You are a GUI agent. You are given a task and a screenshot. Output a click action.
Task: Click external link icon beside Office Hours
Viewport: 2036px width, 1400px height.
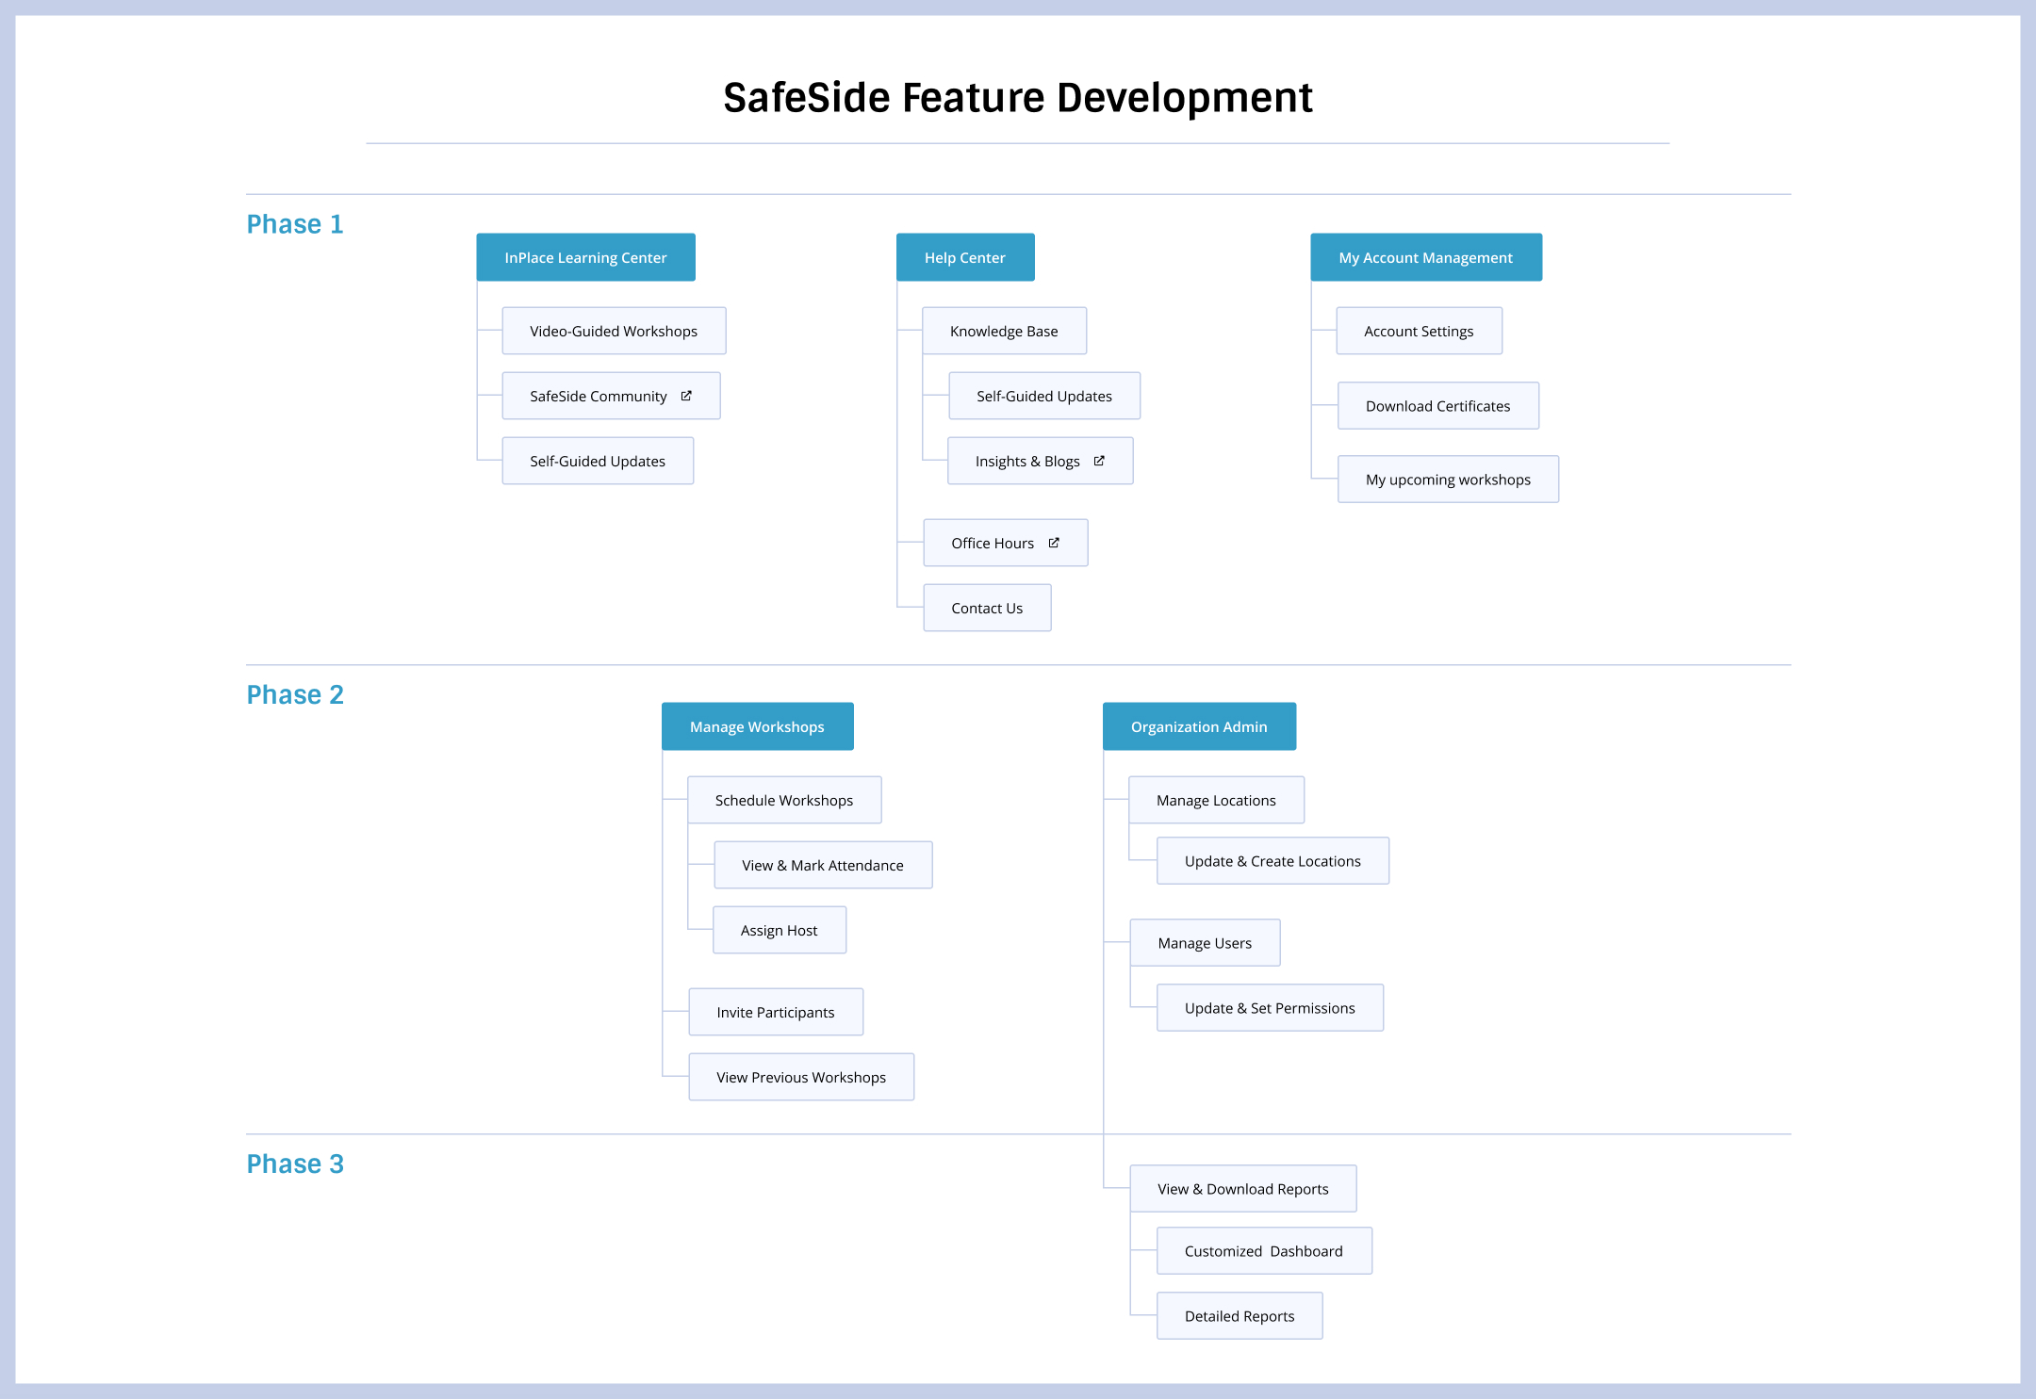1054,543
